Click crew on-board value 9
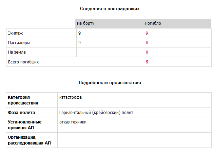The image size is (215, 155). point(80,33)
